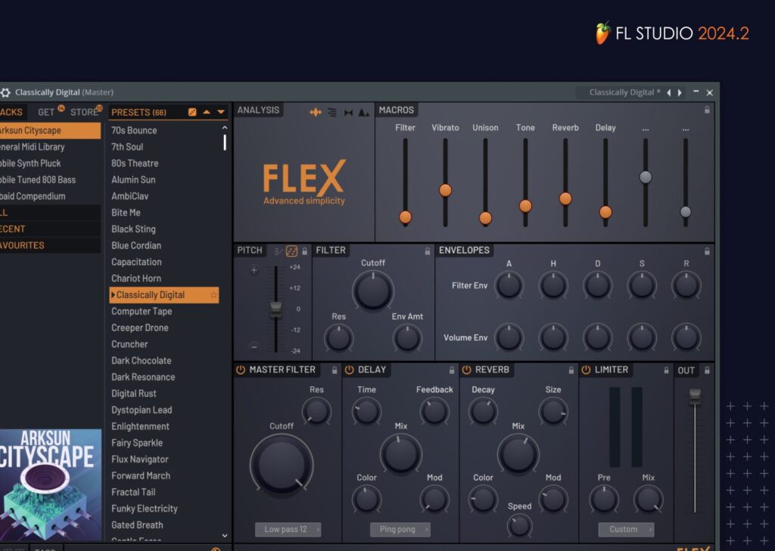Click the Delay section lock icon
Viewport: 775px width, 551px height.
point(452,370)
